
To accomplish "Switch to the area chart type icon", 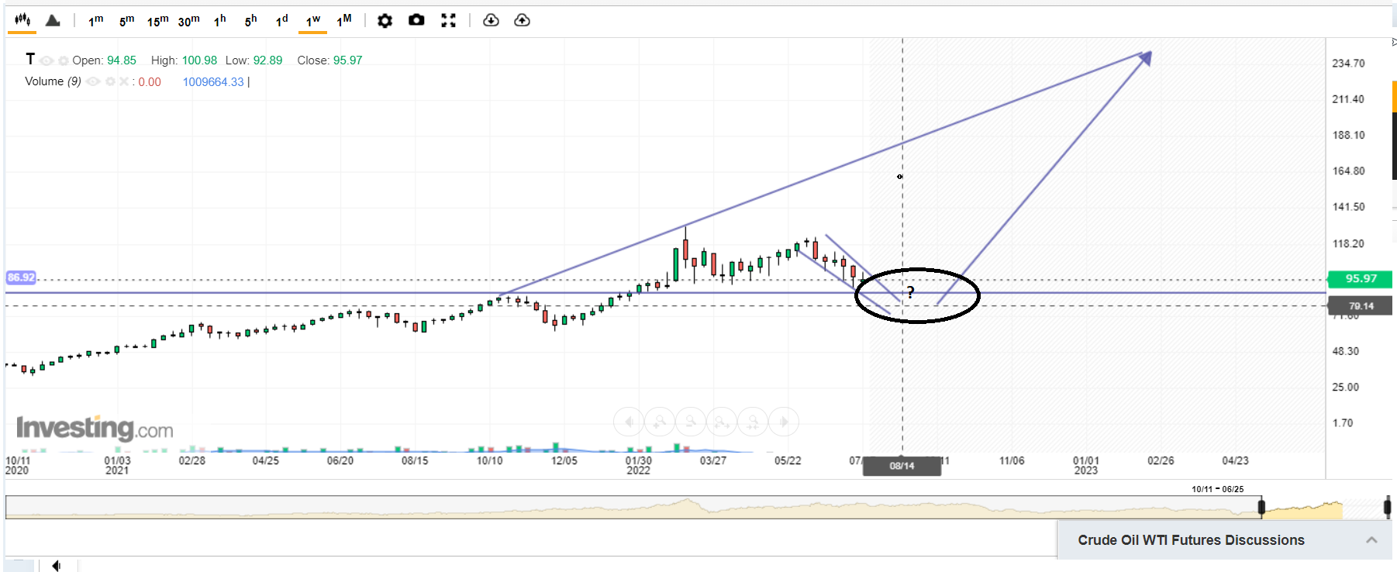I will point(53,20).
